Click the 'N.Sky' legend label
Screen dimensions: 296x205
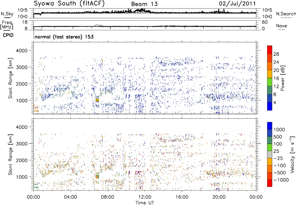pos(7,14)
